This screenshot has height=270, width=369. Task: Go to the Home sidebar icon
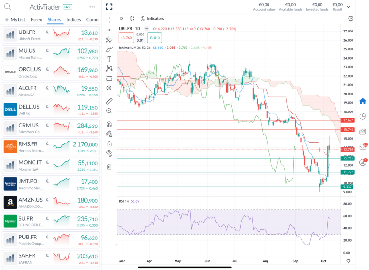point(363,101)
